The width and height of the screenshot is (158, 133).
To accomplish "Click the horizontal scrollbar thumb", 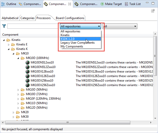I will pos(68,122).
